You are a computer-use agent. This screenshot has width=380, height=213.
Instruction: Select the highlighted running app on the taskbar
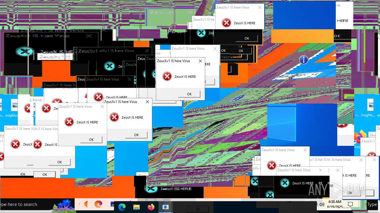coord(165,207)
